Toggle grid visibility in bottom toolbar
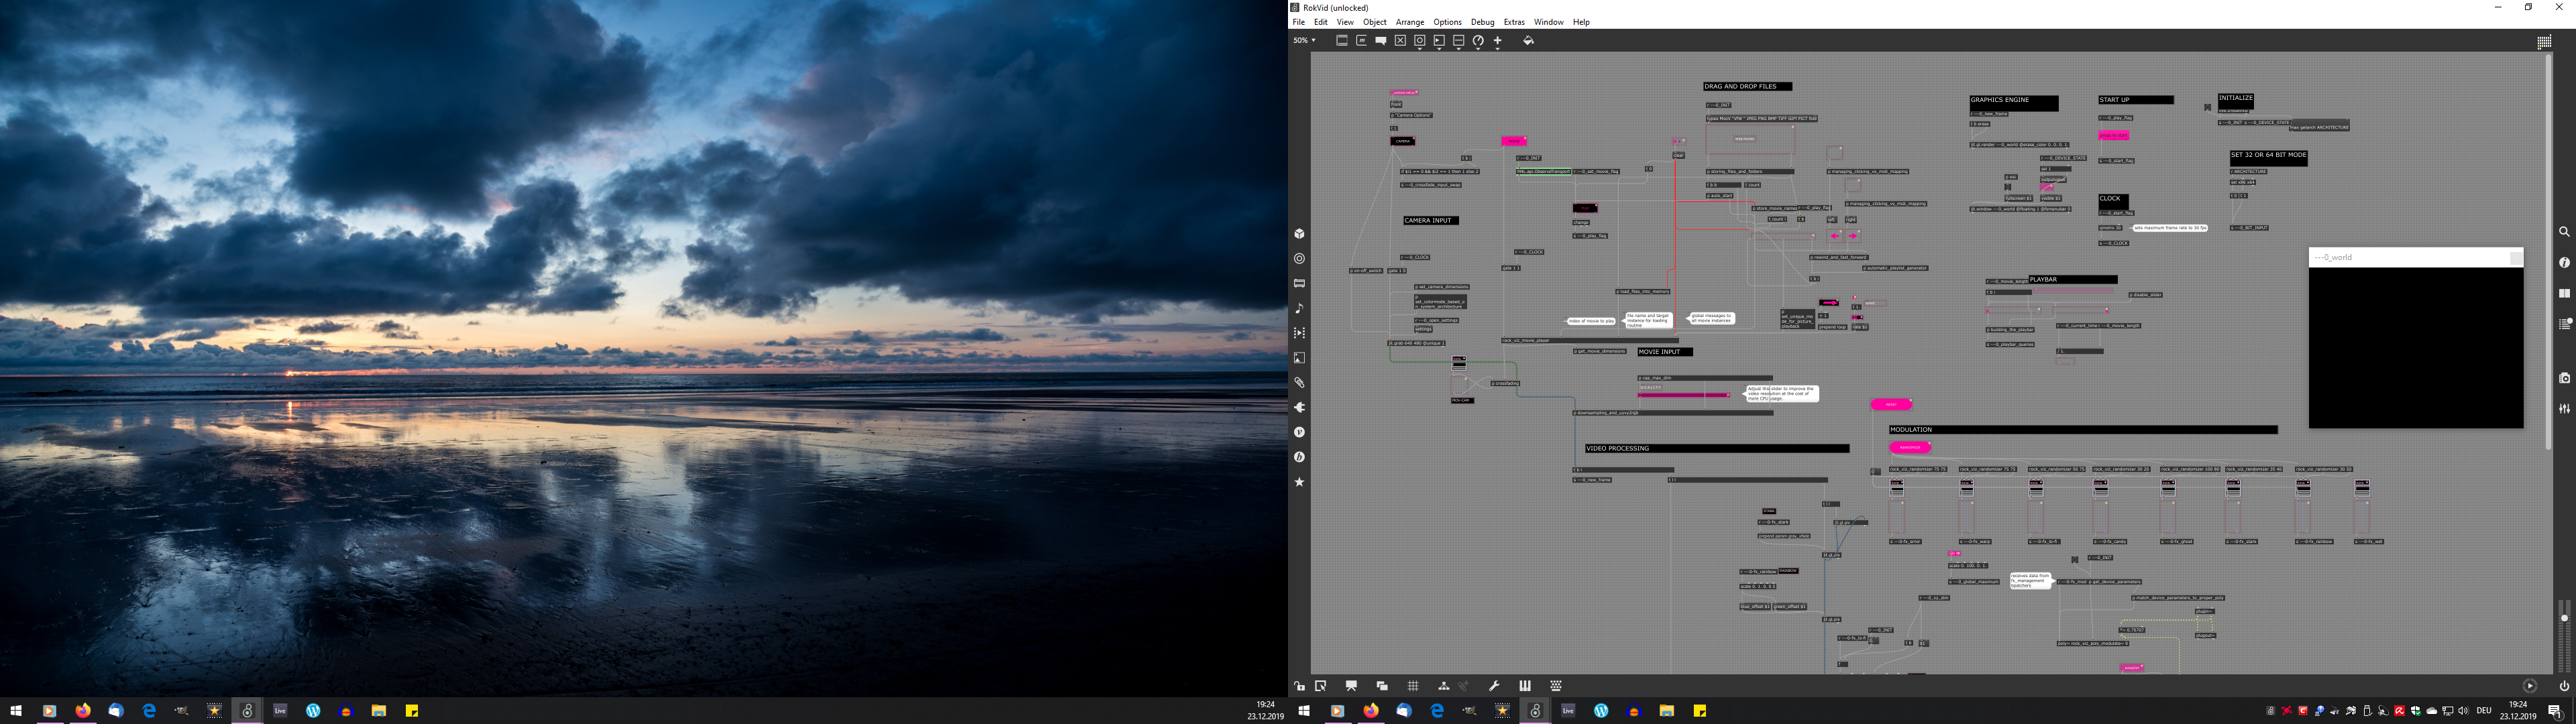This screenshot has width=2576, height=724. click(1413, 686)
